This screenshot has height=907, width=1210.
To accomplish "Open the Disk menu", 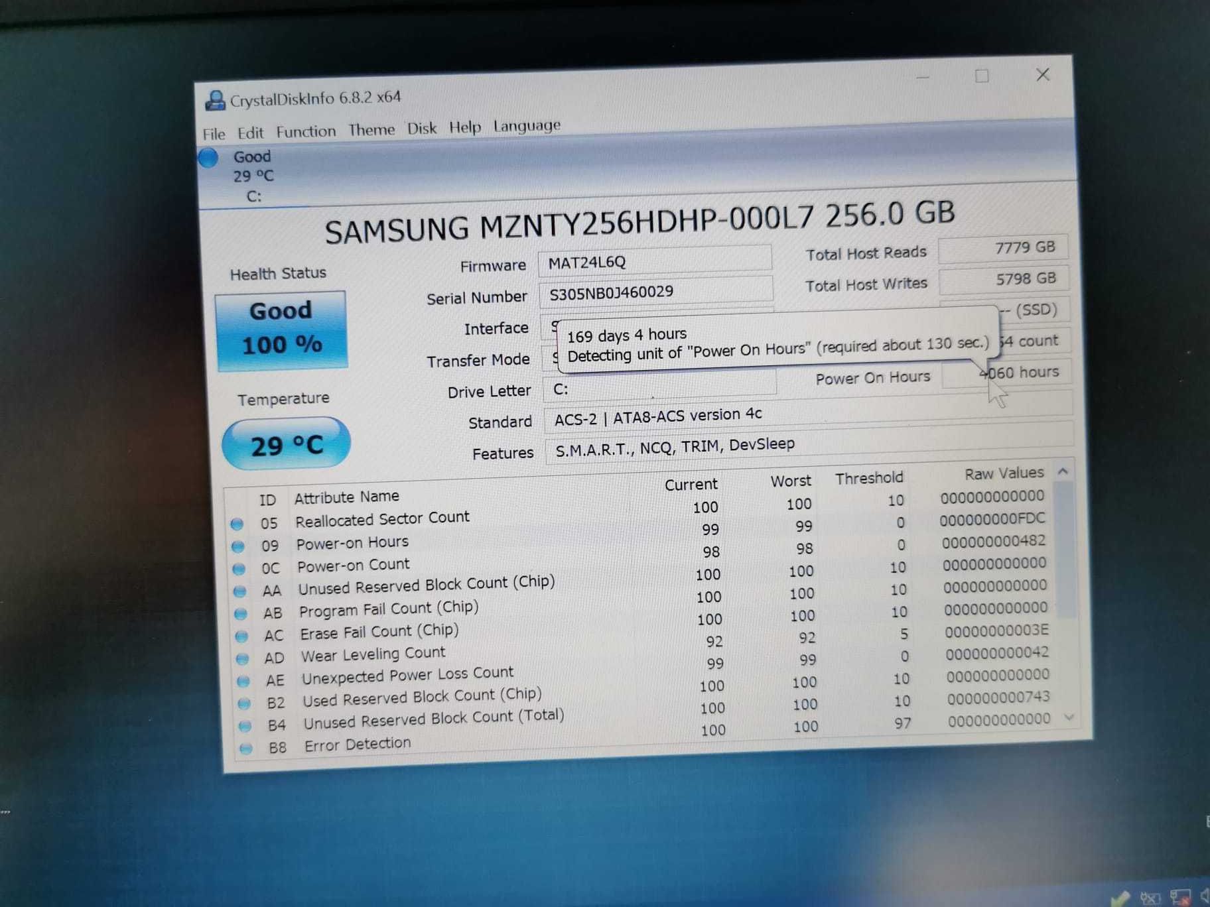I will [422, 128].
